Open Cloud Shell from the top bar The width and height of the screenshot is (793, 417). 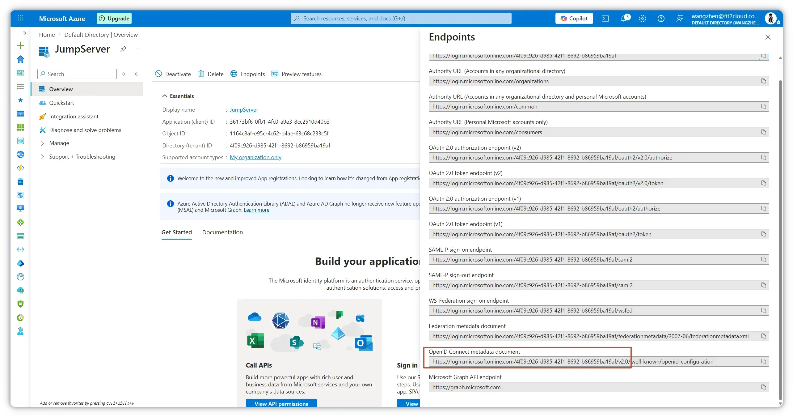tap(605, 19)
